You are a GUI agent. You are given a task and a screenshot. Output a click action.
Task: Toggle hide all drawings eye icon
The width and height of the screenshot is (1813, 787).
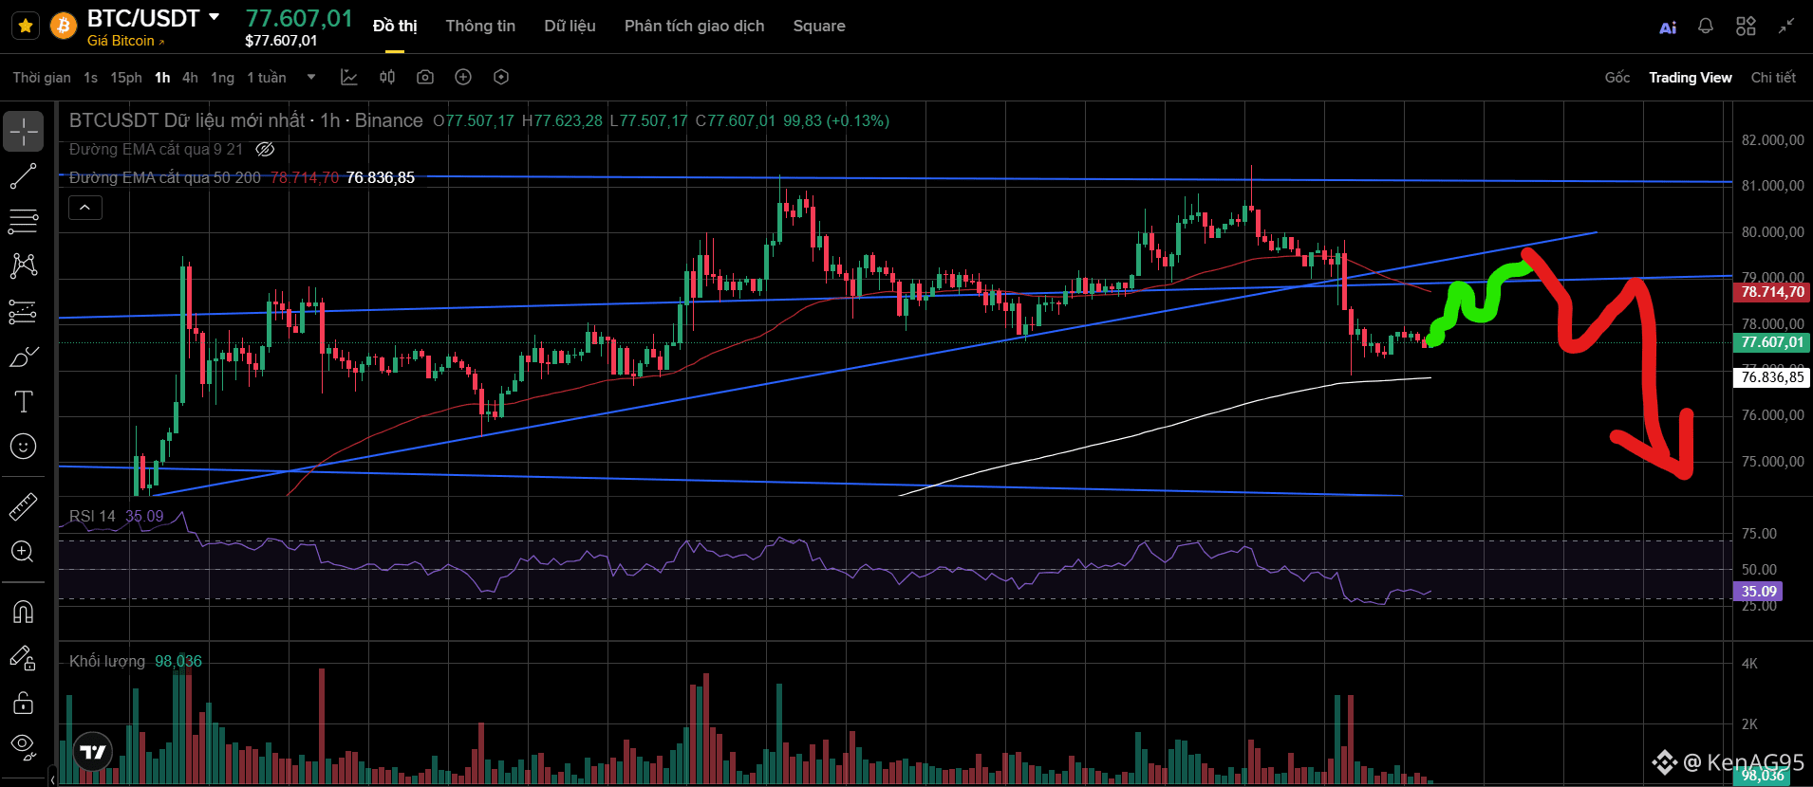coord(24,747)
